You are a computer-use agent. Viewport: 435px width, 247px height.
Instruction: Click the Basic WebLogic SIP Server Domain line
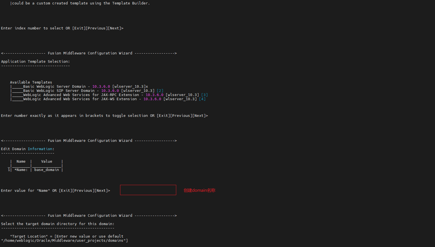[87, 91]
